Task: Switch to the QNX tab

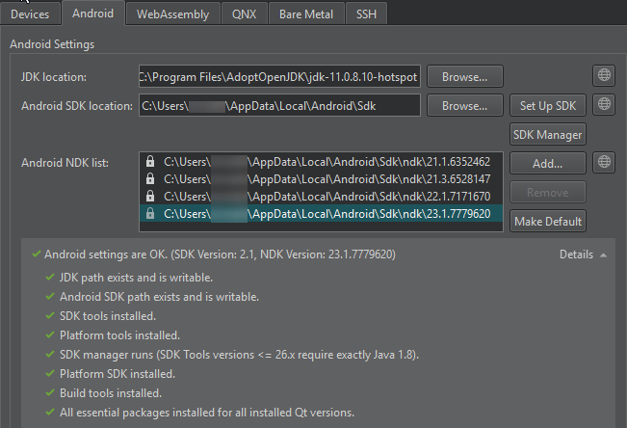Action: (244, 13)
